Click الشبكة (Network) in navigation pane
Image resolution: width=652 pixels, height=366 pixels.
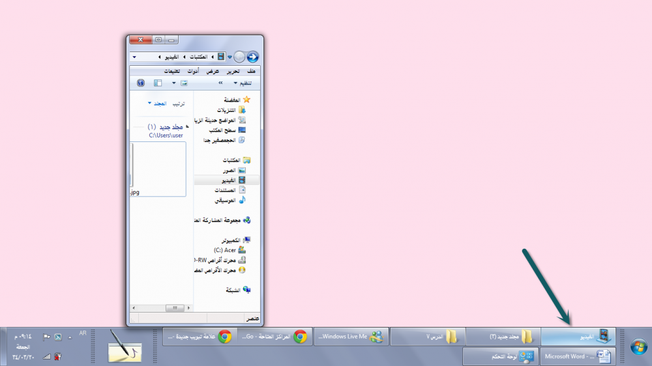(227, 289)
